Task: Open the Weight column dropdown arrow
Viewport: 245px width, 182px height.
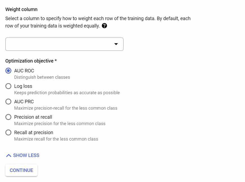Action: [116, 44]
